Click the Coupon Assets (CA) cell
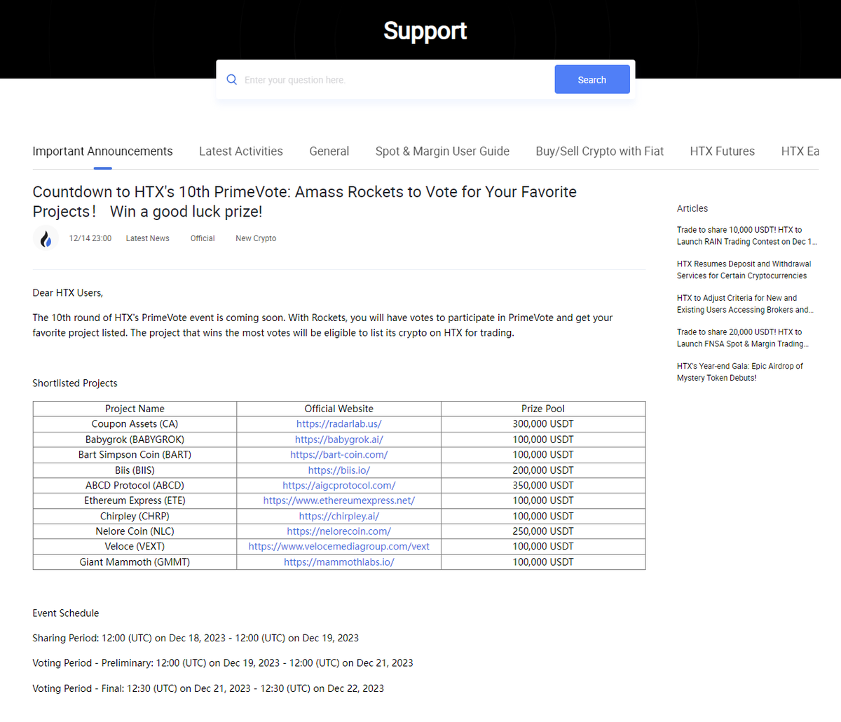841x722 pixels. pos(135,424)
